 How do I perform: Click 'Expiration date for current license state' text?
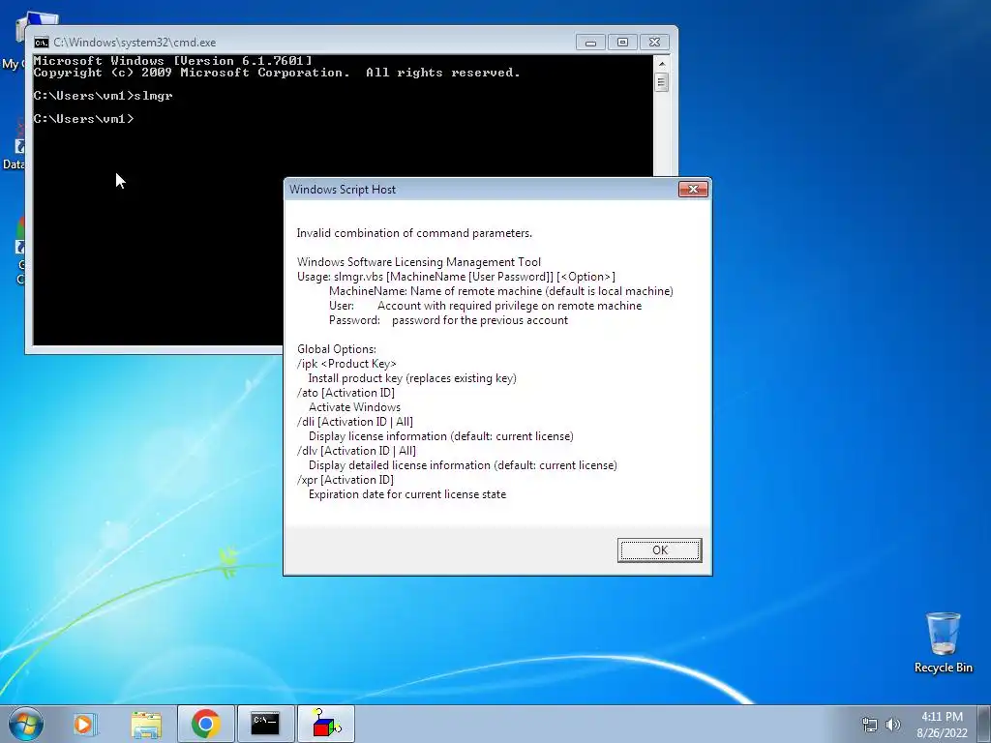[x=407, y=494]
